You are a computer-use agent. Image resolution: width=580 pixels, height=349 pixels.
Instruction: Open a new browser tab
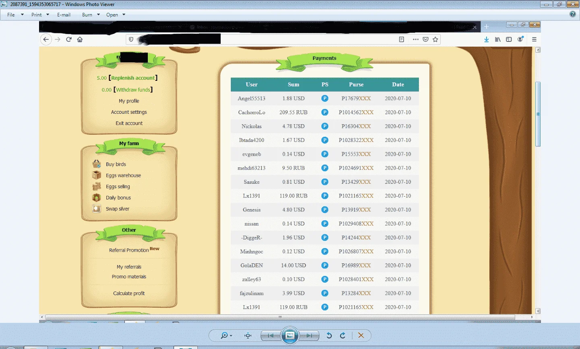tap(487, 27)
